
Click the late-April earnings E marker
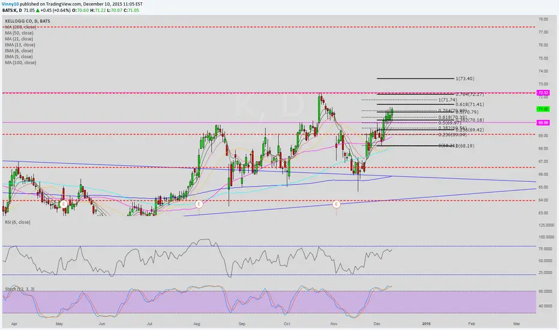[64, 204]
